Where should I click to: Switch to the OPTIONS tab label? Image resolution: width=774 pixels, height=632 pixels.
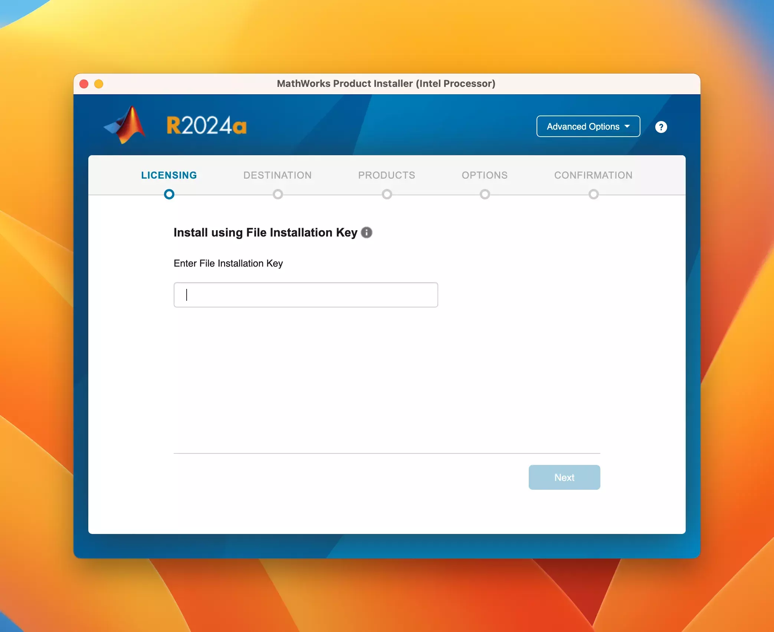click(484, 175)
